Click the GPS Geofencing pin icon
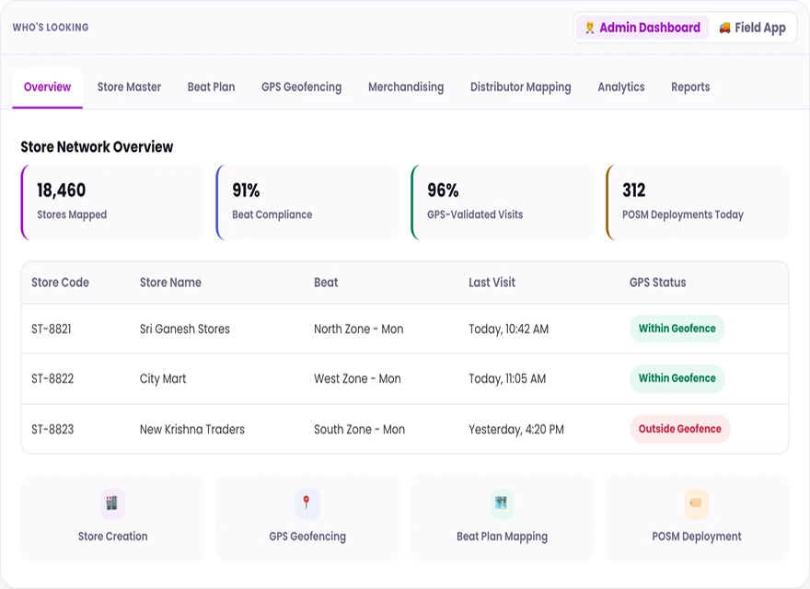The height and width of the screenshot is (589, 810). coord(307,503)
